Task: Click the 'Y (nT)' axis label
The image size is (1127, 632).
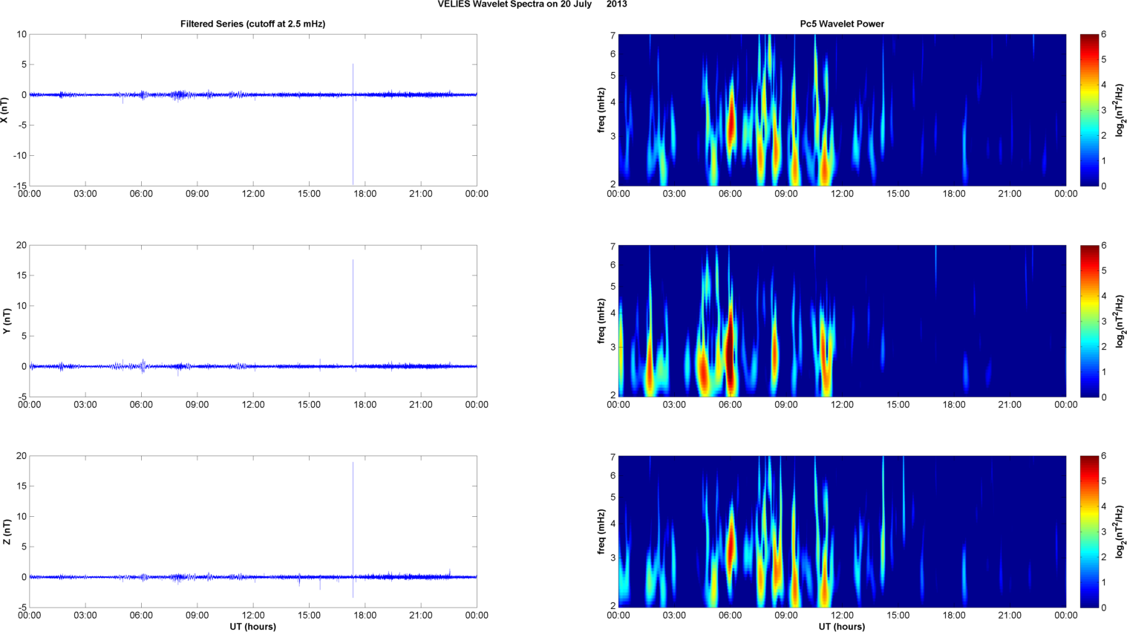Action: [7, 321]
